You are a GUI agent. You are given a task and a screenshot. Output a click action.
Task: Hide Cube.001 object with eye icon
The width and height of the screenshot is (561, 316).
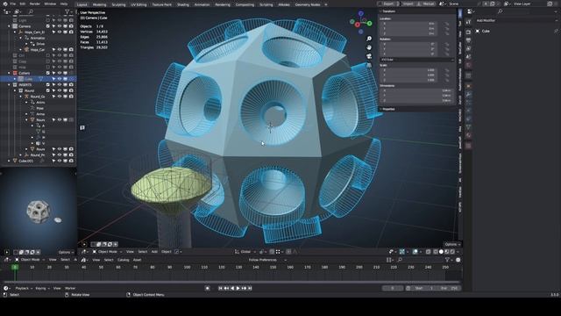[60, 161]
